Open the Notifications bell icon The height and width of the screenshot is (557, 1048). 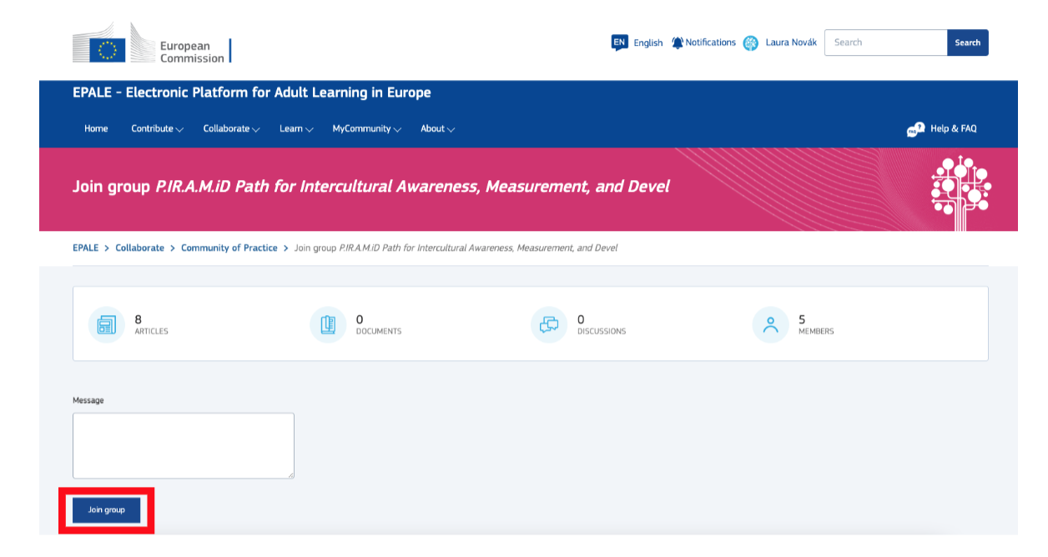(678, 43)
